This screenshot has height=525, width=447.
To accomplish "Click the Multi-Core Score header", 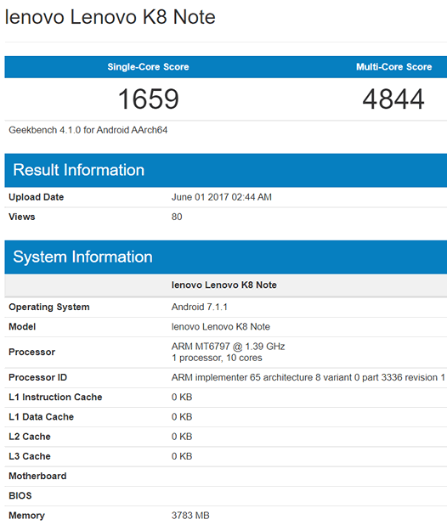I will [x=393, y=67].
